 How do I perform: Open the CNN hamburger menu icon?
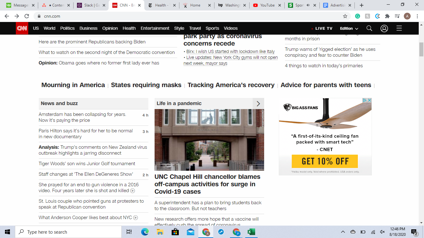click(399, 28)
